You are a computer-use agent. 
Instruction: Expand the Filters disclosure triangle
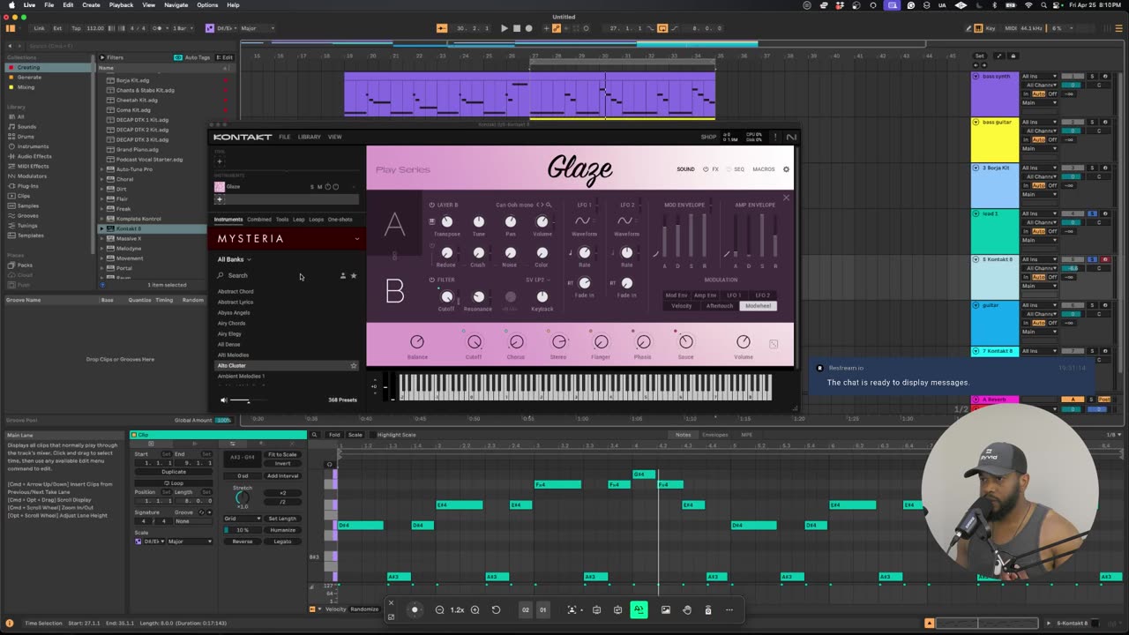pos(101,57)
